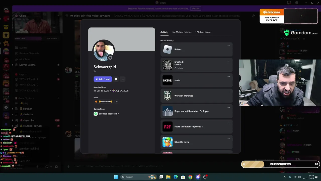Open the destekle channel

(37, 114)
